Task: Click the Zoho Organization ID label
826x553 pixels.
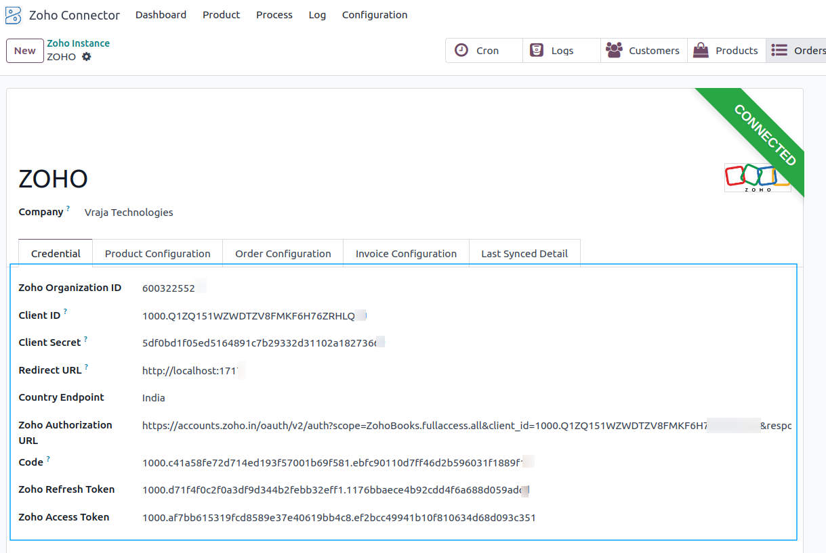Action: 70,288
